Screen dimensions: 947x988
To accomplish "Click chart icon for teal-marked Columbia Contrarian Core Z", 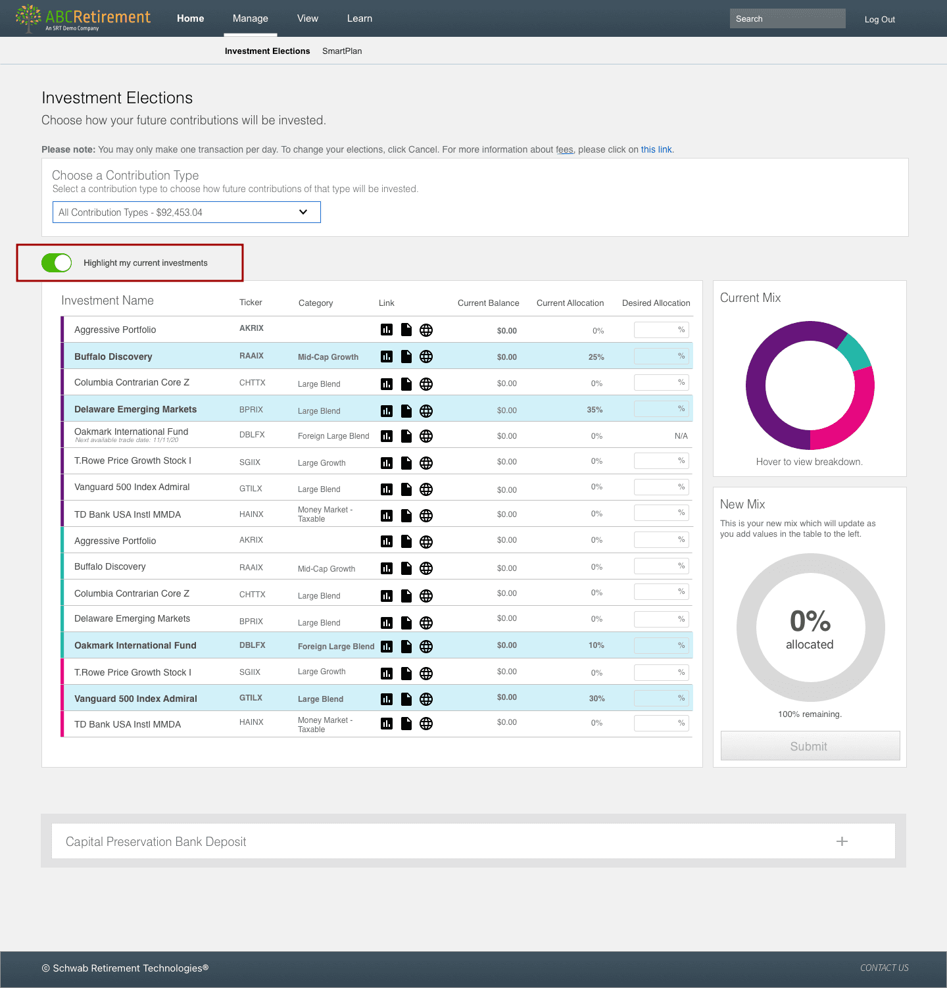I will click(x=387, y=596).
